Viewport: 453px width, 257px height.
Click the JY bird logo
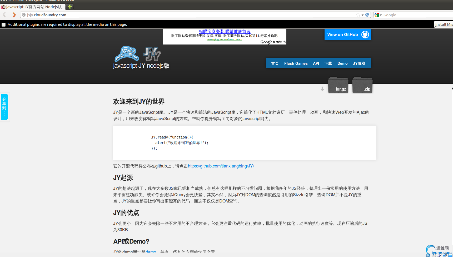[x=127, y=54]
